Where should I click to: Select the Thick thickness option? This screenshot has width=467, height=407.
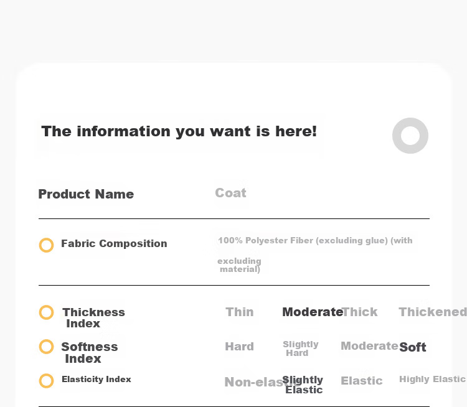click(x=360, y=312)
